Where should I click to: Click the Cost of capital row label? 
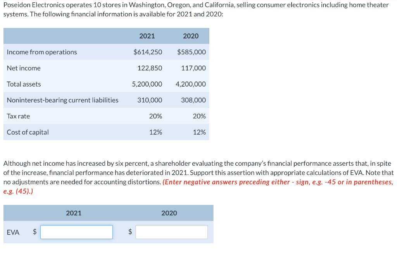pos(28,132)
